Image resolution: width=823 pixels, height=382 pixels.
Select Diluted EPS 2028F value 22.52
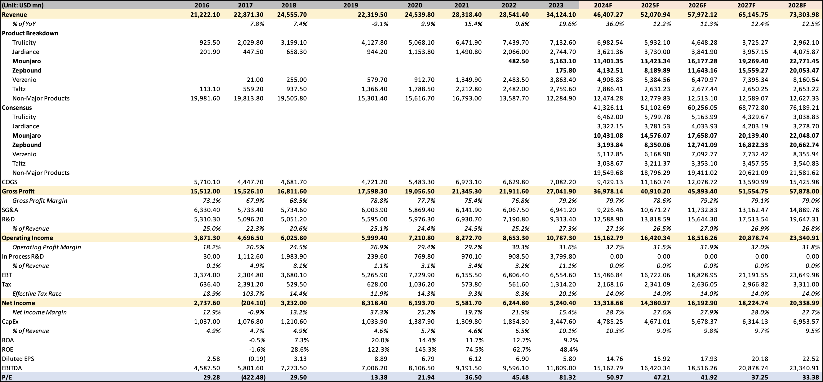[x=812, y=358]
